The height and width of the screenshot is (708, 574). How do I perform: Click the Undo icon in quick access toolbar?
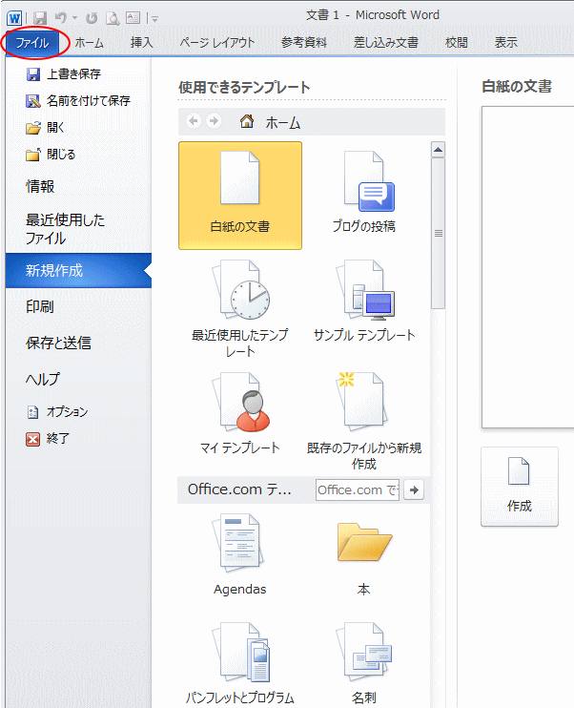[61, 18]
